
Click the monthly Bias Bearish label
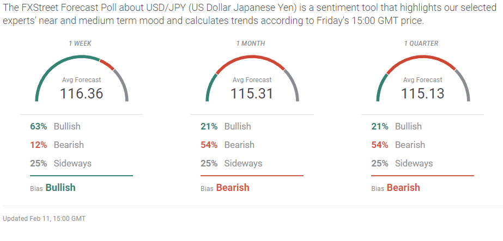pos(225,188)
